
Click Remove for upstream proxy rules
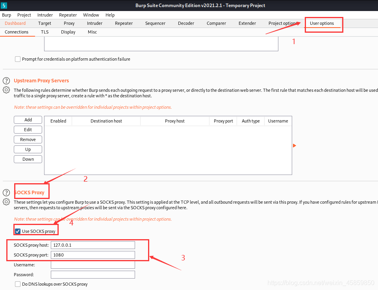pyautogui.click(x=28, y=140)
